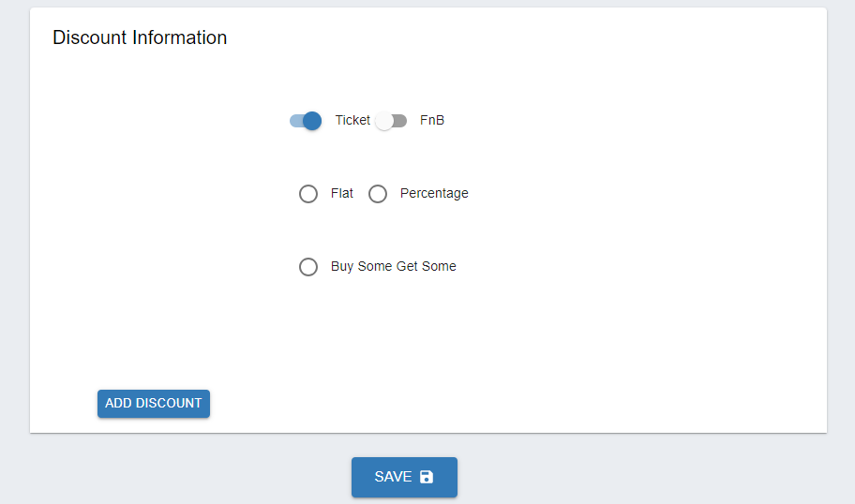Viewport: 855px width, 504px height.
Task: Turn off the Ticket toggle switch
Action: (306, 121)
